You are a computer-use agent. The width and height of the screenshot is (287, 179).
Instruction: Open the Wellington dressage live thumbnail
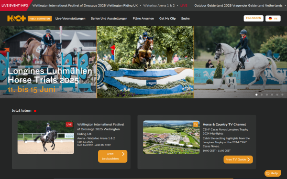pyautogui.click(x=46, y=137)
